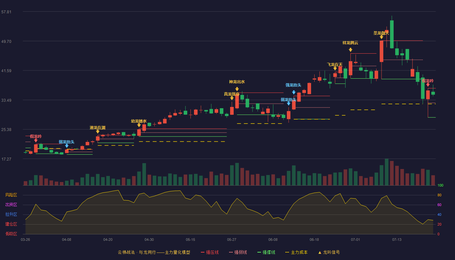Image resolution: width=455 pixels, height=260 pixels.
Task: Select the 幼龙涟水 signal arrow
Action: pos(139,125)
